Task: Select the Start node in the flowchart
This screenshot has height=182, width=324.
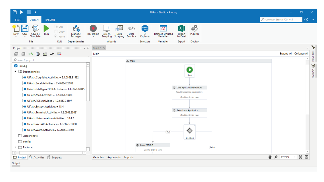Action: click(190, 71)
